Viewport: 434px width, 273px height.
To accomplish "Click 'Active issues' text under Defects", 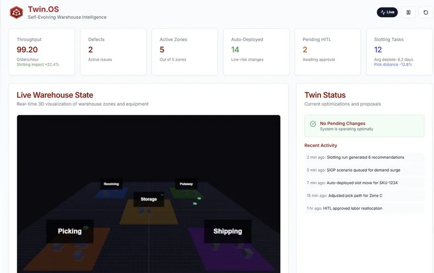I will click(x=100, y=60).
